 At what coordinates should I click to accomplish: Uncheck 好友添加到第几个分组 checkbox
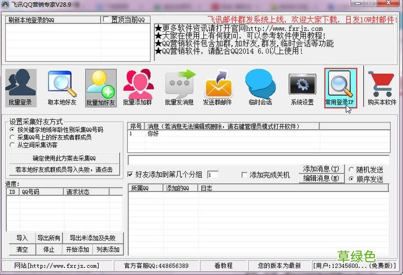pyautogui.click(x=130, y=174)
